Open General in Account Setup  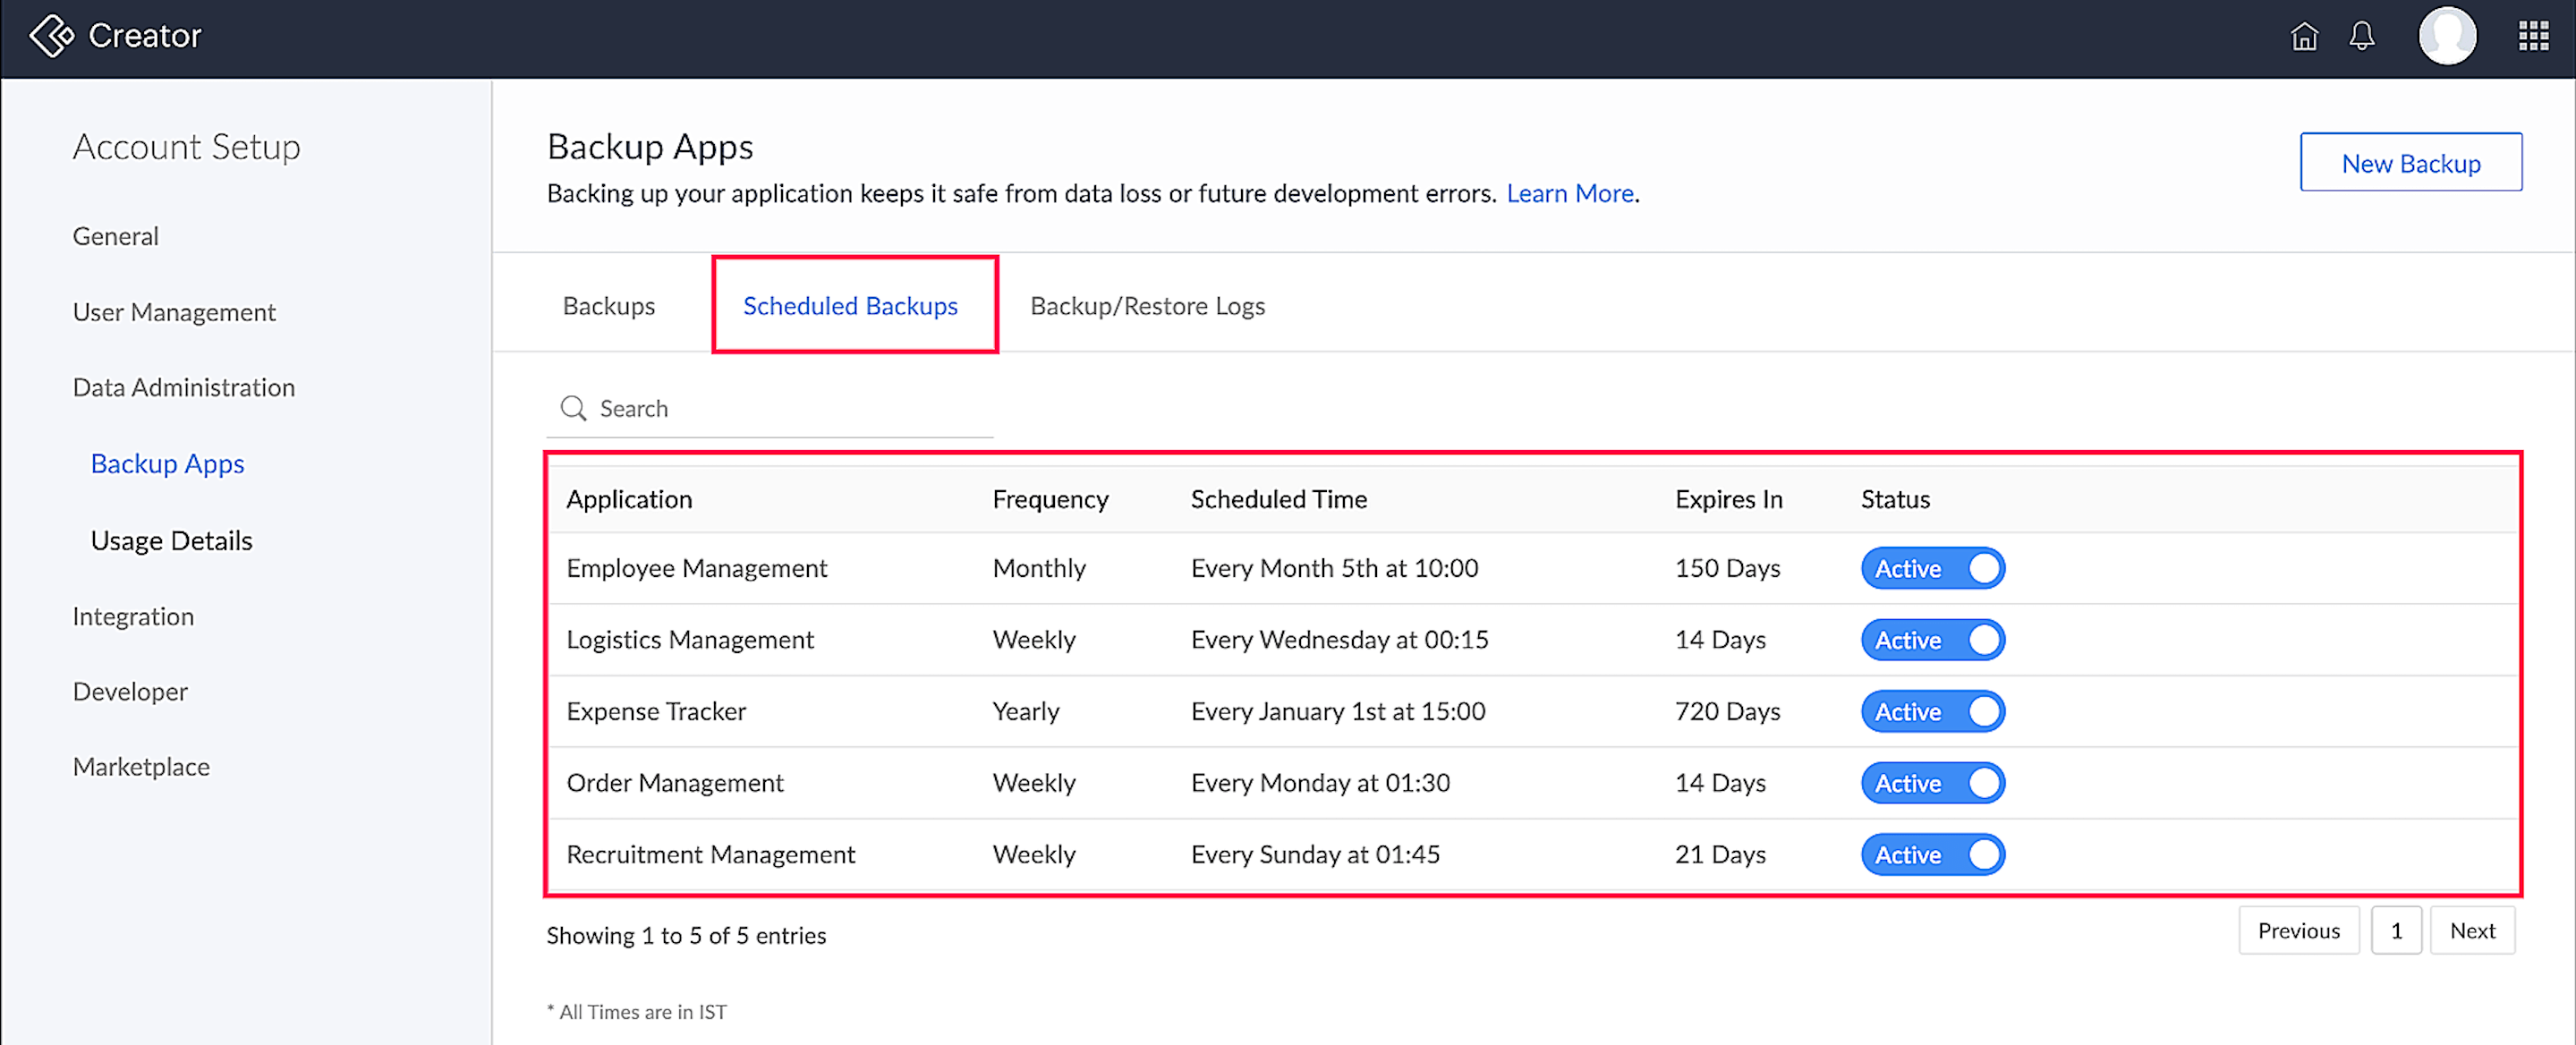115,236
